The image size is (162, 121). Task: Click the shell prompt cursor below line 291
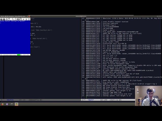pos(86,97)
